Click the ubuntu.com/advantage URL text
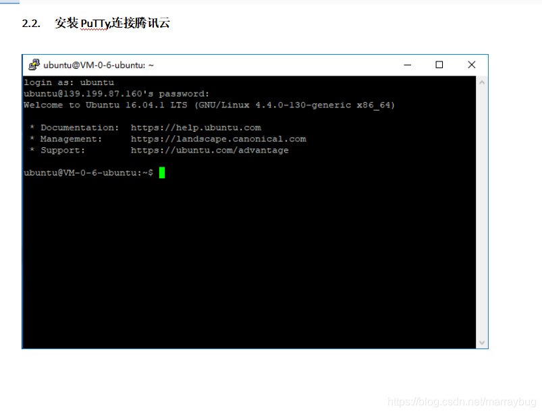542x414 pixels. coord(209,151)
